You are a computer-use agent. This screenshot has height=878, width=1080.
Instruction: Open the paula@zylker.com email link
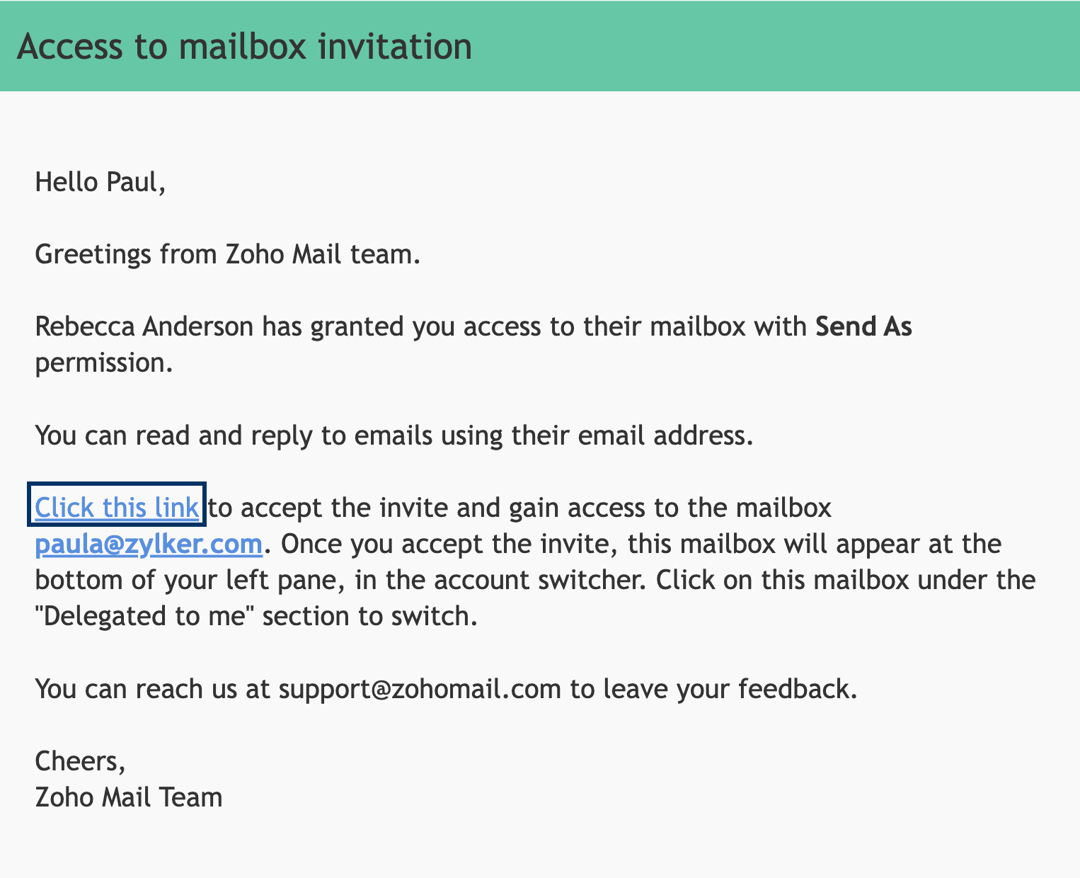point(149,545)
